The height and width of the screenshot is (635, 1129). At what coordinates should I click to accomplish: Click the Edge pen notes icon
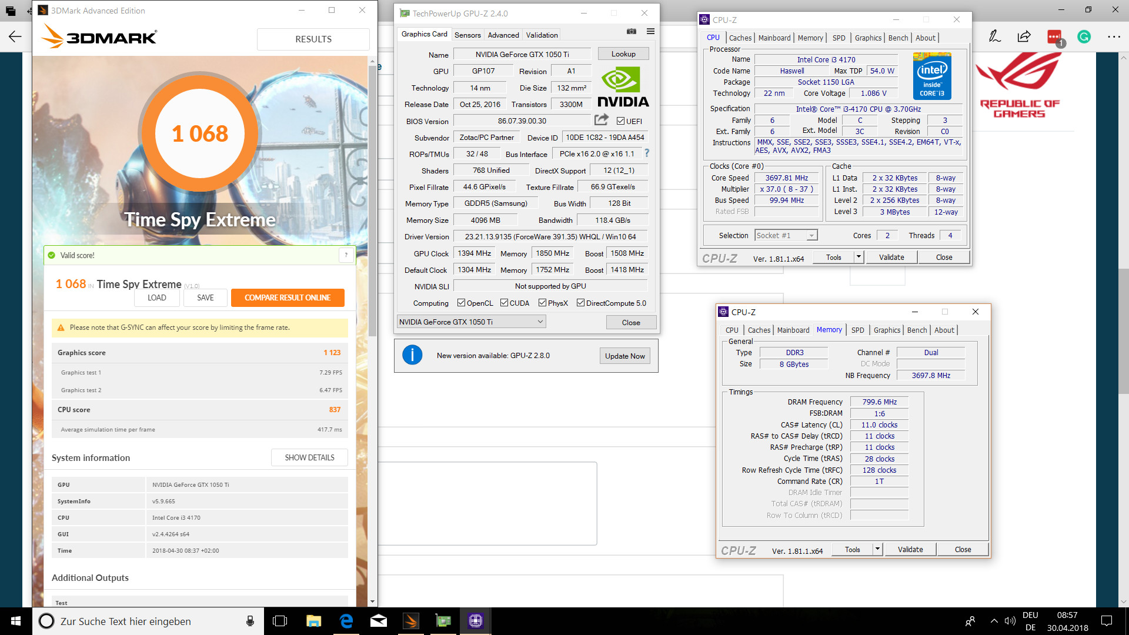(994, 36)
